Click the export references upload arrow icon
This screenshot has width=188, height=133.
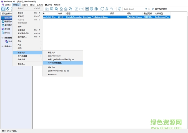66,9
